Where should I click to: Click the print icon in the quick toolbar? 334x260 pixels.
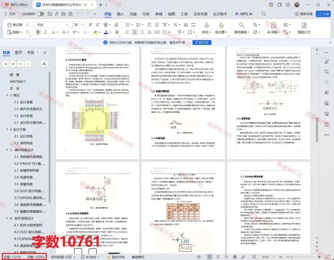pos(63,14)
